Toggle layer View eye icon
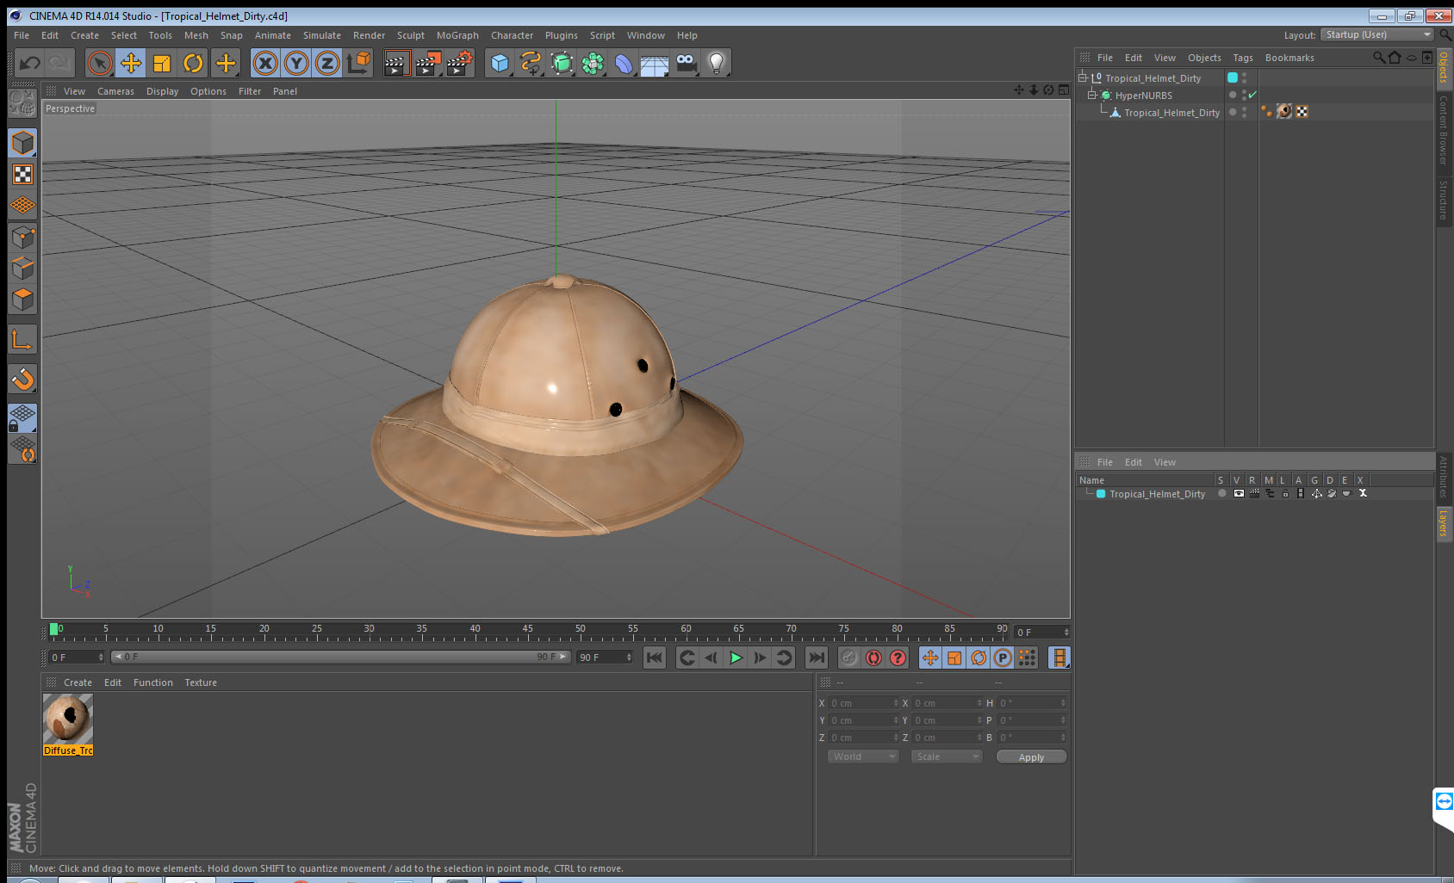Image resolution: width=1454 pixels, height=883 pixels. 1239,493
